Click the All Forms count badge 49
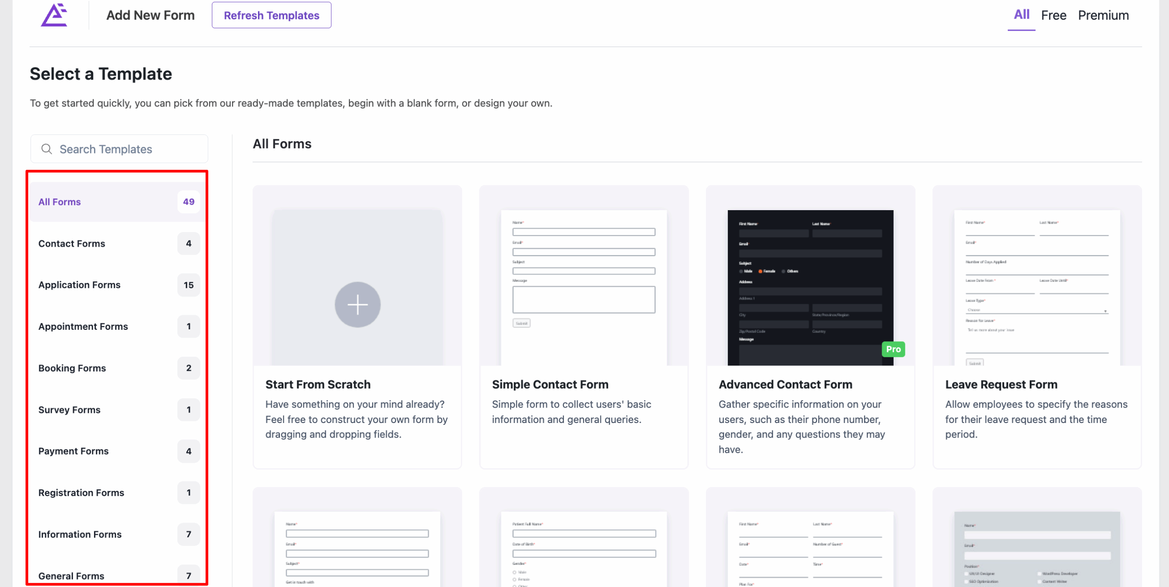The height and width of the screenshot is (587, 1169). 189,202
